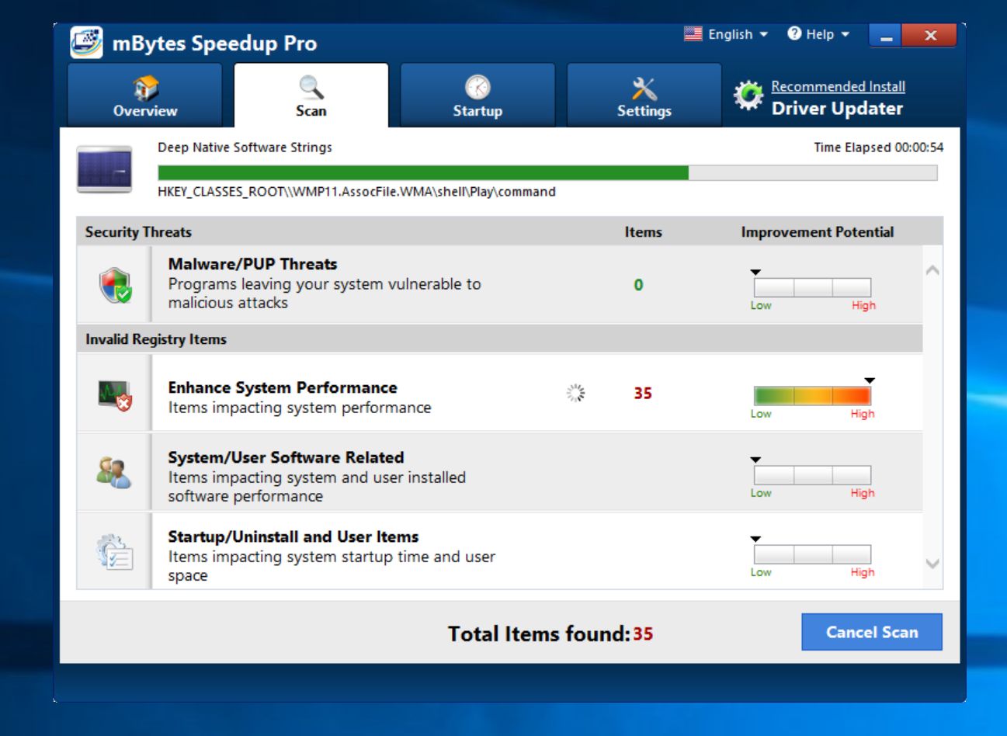Cancel the running scan
Viewport: 1007px width, 736px height.
point(872,632)
